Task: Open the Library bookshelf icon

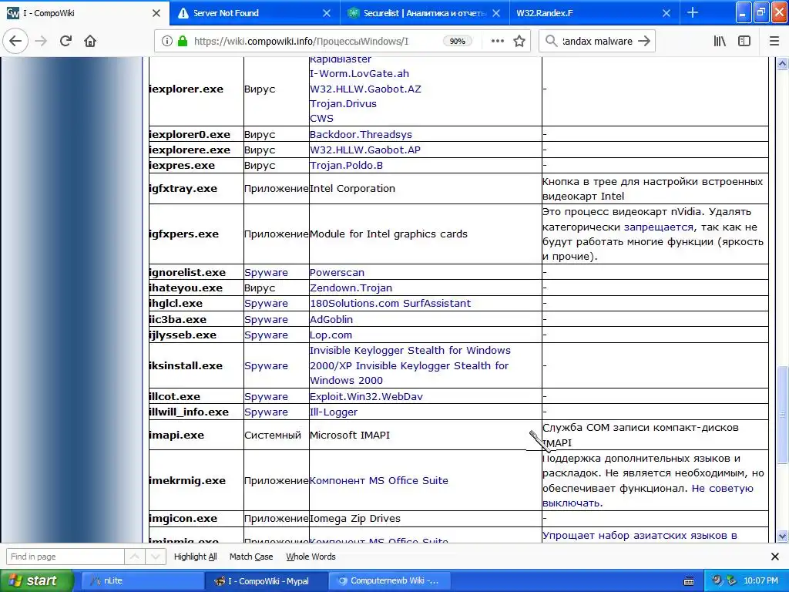Action: point(720,41)
